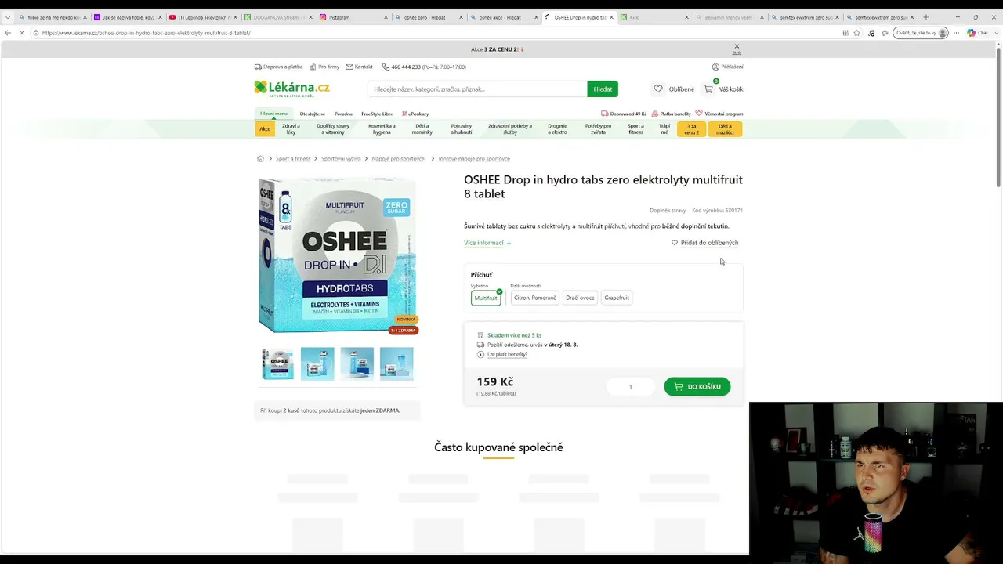Open the FreeStyle Libre menu item
Image resolution: width=1003 pixels, height=564 pixels.
[377, 114]
